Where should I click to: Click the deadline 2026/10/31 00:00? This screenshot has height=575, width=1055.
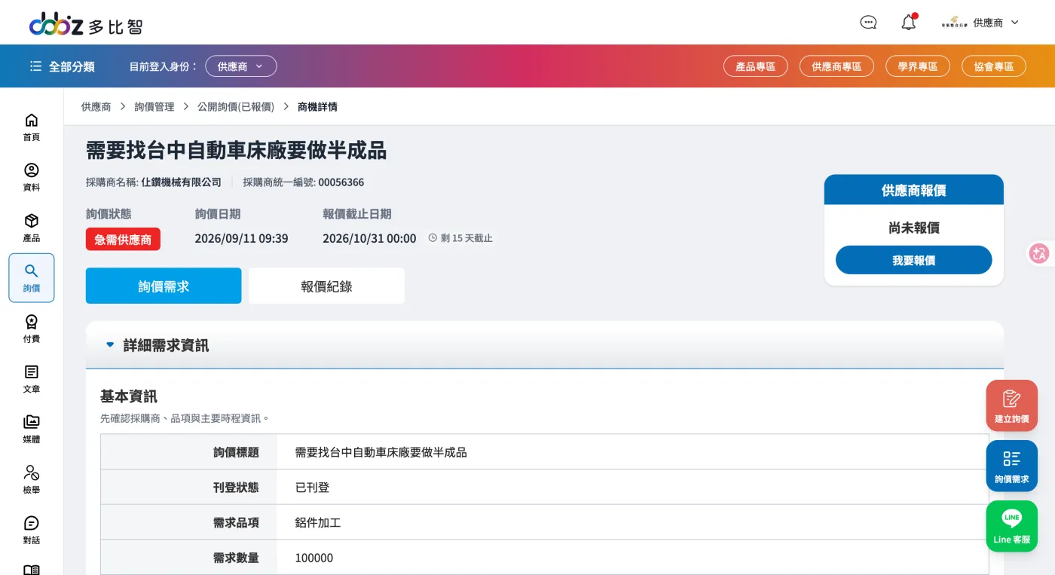(x=369, y=238)
